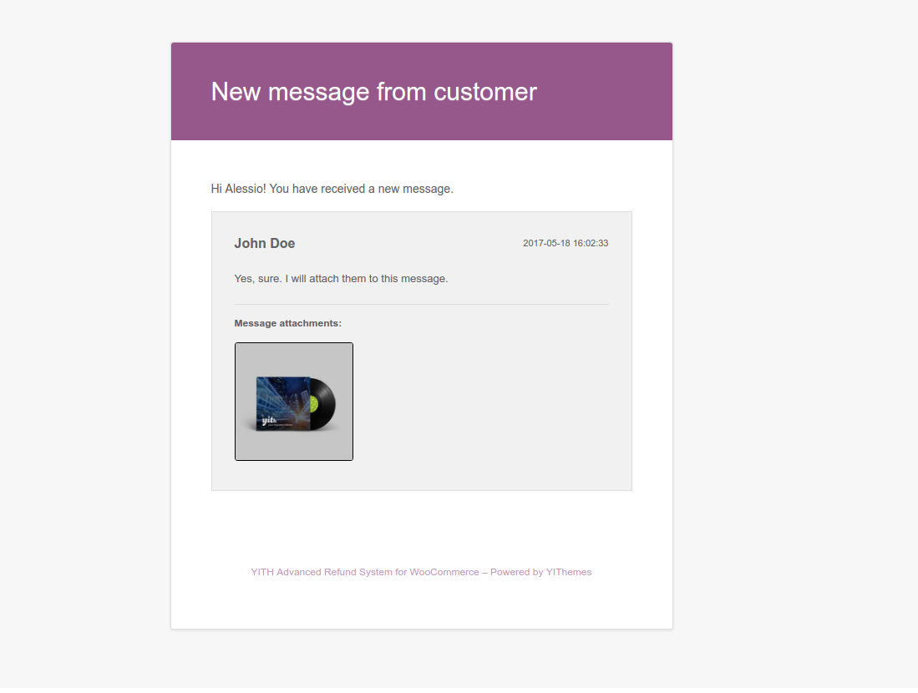Click the "Message attachments:" label
918x693 pixels.
[287, 323]
